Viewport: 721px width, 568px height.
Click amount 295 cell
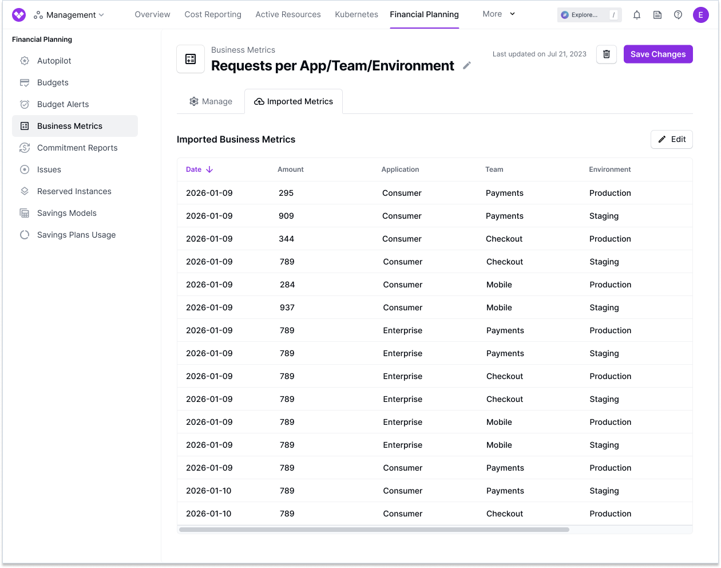pos(286,193)
